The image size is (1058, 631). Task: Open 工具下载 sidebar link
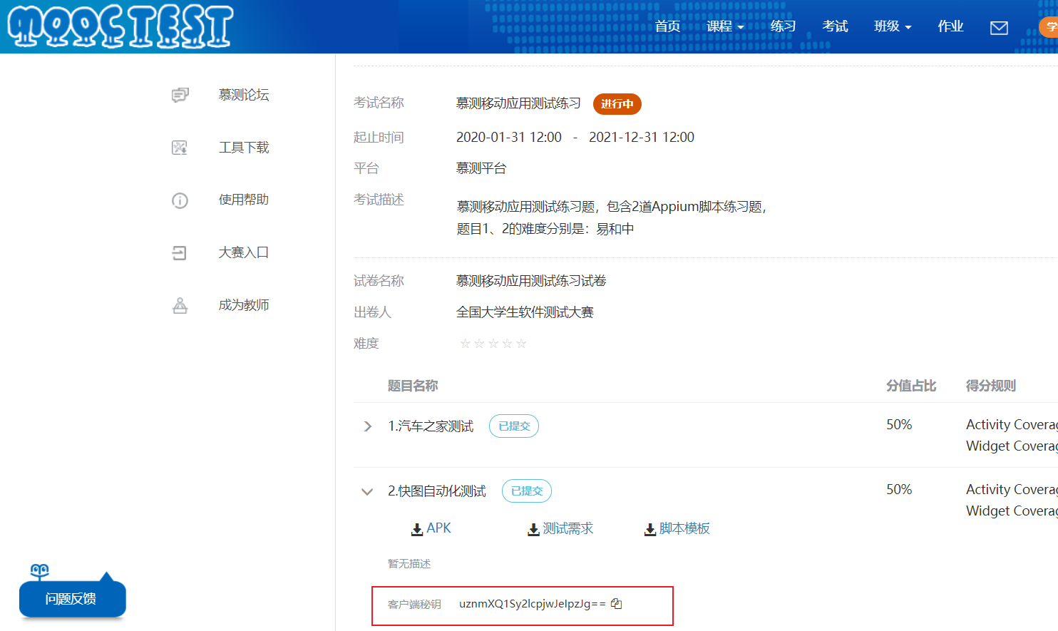tap(244, 148)
